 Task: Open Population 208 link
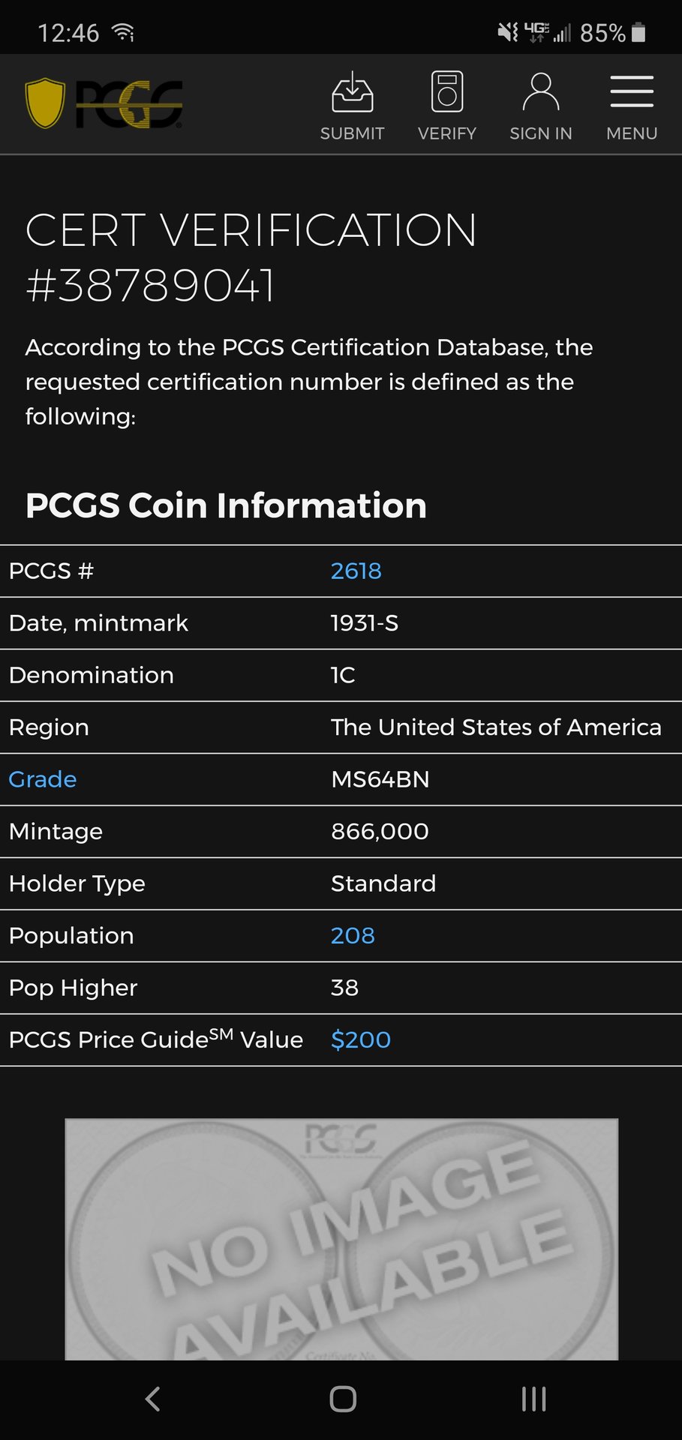pos(353,935)
